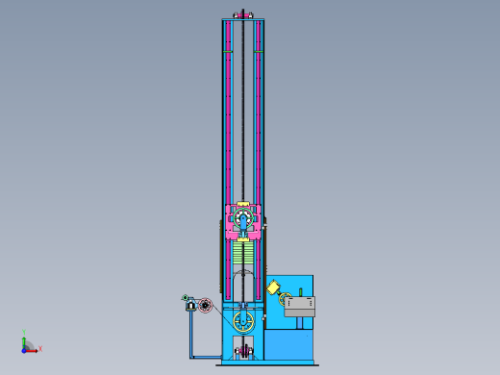
Task: Select the yellow handwheel in the base
Action: (x=243, y=322)
